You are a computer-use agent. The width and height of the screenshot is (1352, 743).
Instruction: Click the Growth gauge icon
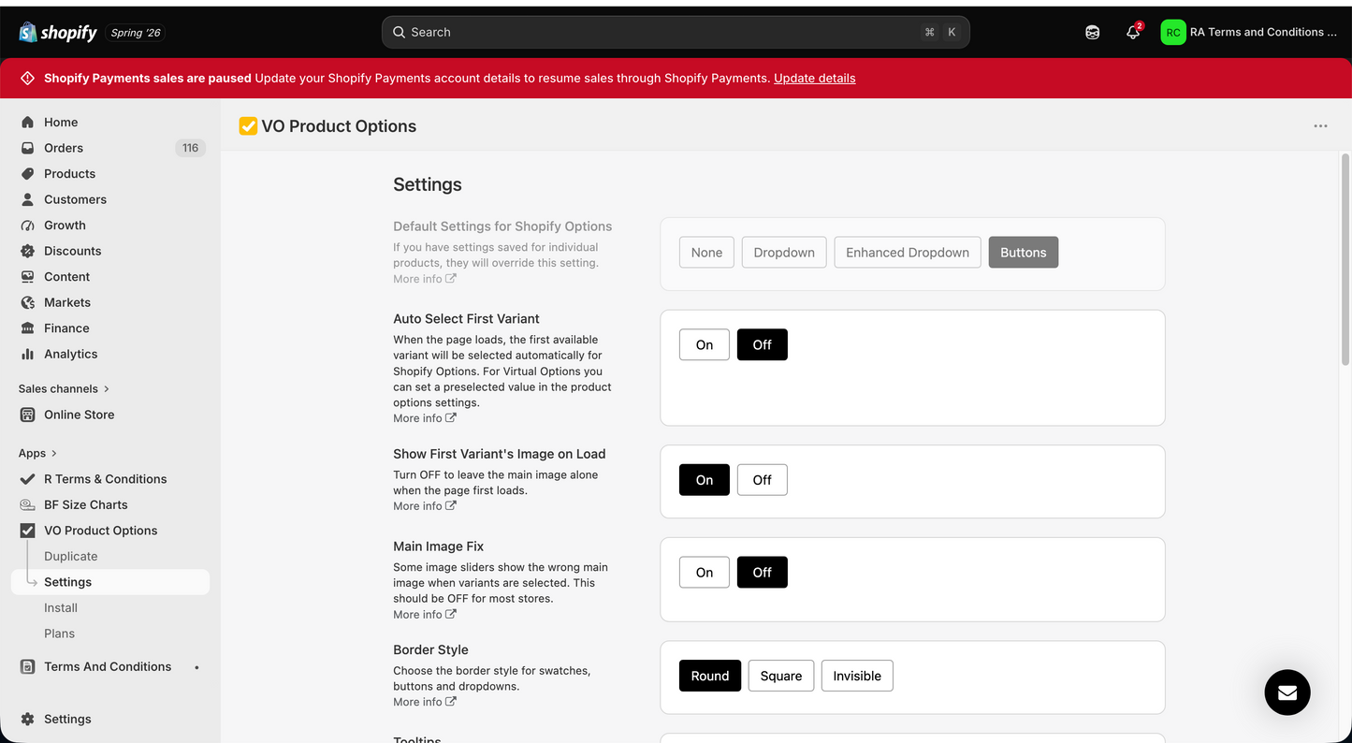[27, 225]
